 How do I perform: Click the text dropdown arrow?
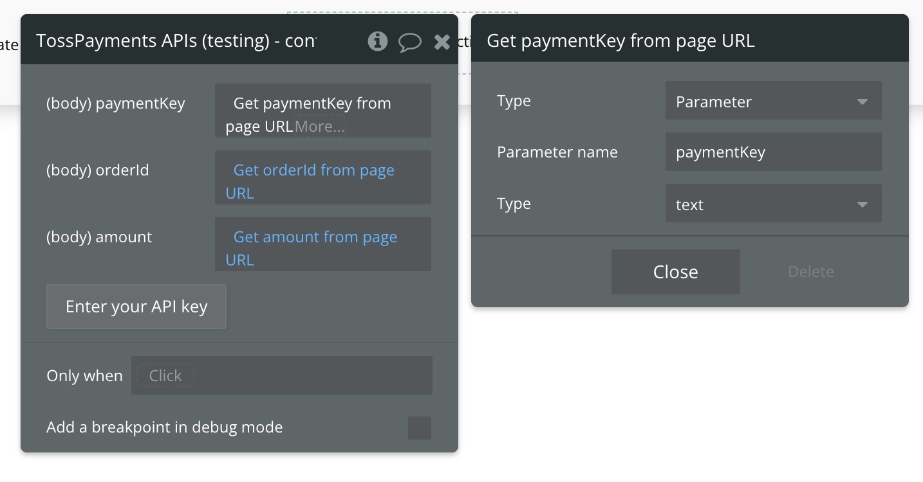click(862, 204)
